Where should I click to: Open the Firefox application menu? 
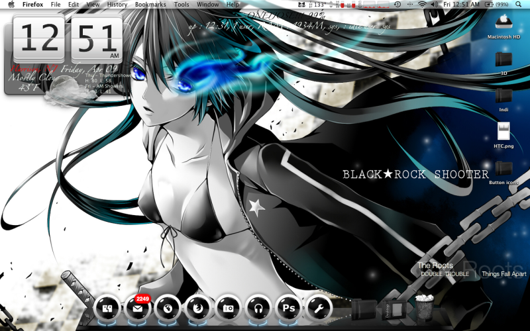[32, 5]
